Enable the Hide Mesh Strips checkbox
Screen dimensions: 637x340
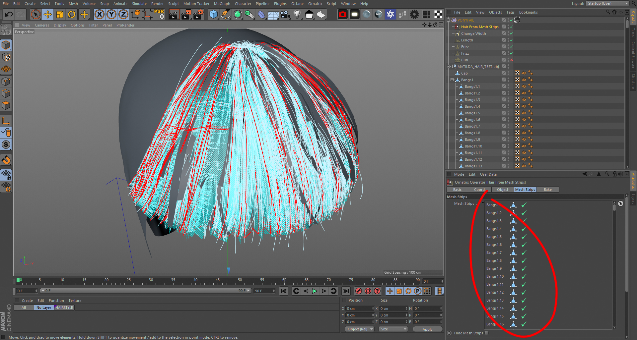pos(486,333)
